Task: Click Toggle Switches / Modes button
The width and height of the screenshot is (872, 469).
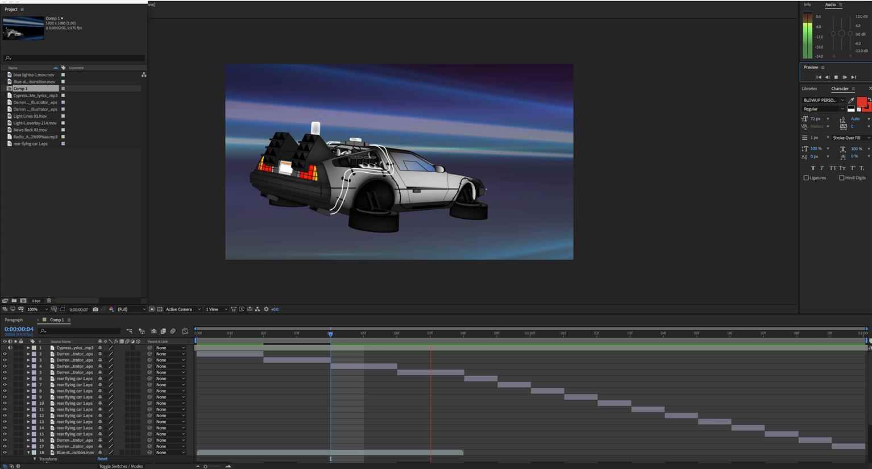Action: pyautogui.click(x=121, y=466)
